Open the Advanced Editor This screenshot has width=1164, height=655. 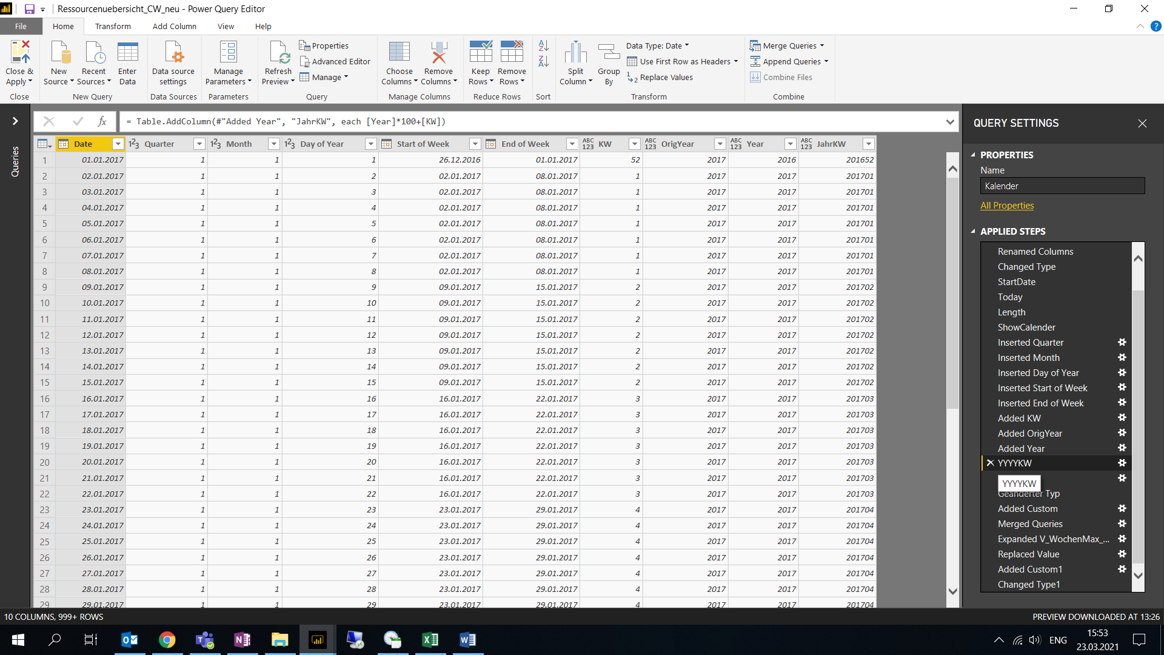tap(335, 61)
